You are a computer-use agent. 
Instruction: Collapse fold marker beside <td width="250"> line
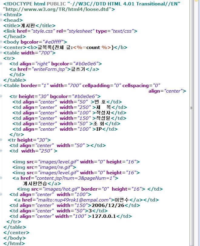pyautogui.click(x=1, y=151)
